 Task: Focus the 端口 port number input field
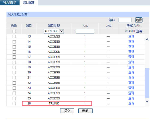pos(125,20)
